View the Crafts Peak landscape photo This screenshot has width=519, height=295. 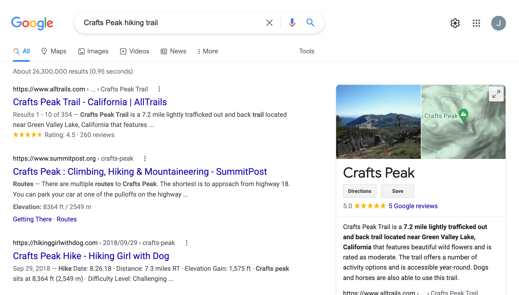378,122
